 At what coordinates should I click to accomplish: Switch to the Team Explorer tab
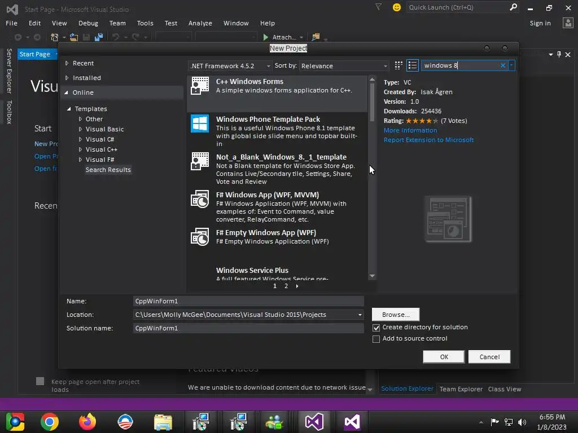coord(461,389)
